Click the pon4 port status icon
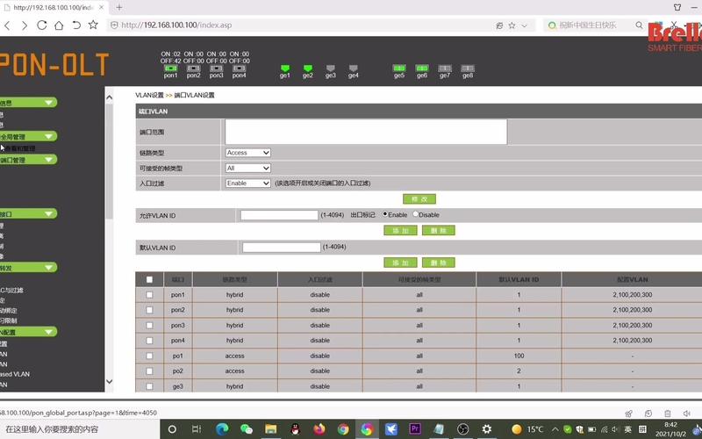This screenshot has width=702, height=439. point(239,68)
